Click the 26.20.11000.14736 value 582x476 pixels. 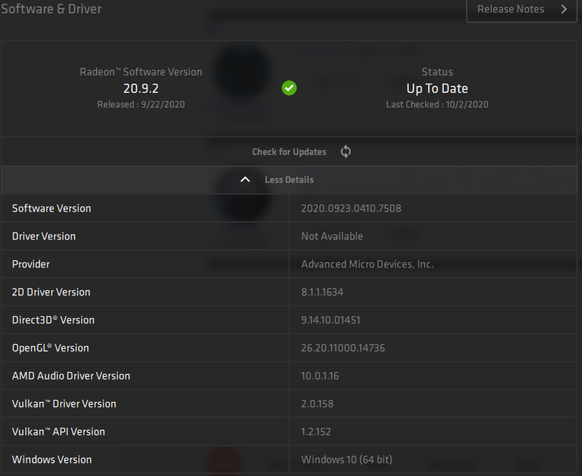coord(343,348)
